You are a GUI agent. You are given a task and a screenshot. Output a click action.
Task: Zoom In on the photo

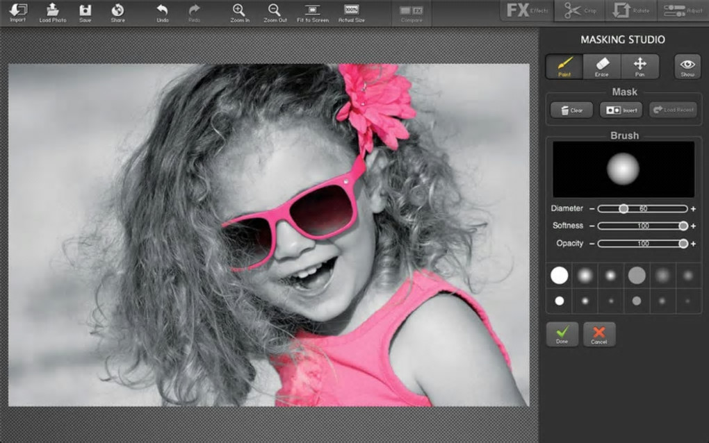pyautogui.click(x=238, y=12)
